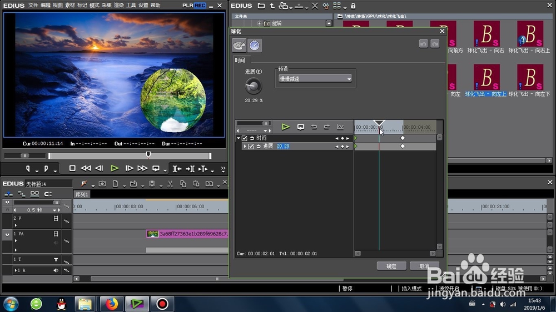The image size is (556, 312).
Task: Click the save project floppy icon
Action: coord(152,184)
